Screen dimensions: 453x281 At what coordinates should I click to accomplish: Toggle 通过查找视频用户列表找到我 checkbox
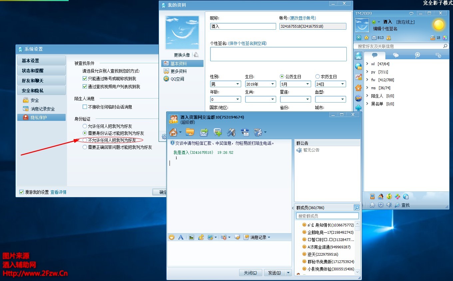point(85,86)
